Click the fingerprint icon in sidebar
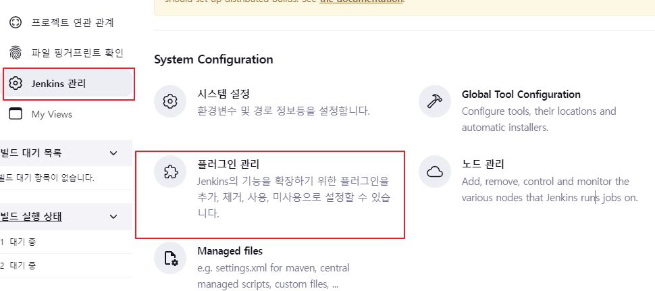655x291 pixels. (x=16, y=53)
